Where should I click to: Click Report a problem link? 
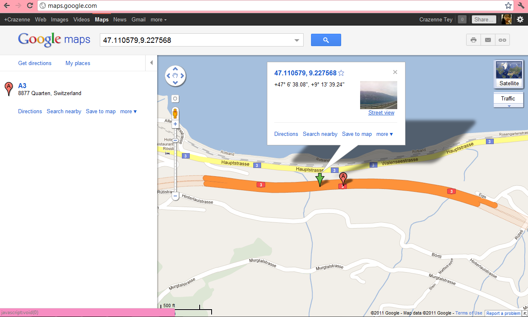coord(503,313)
